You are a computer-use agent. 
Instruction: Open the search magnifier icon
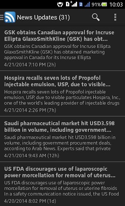pos(96,17)
